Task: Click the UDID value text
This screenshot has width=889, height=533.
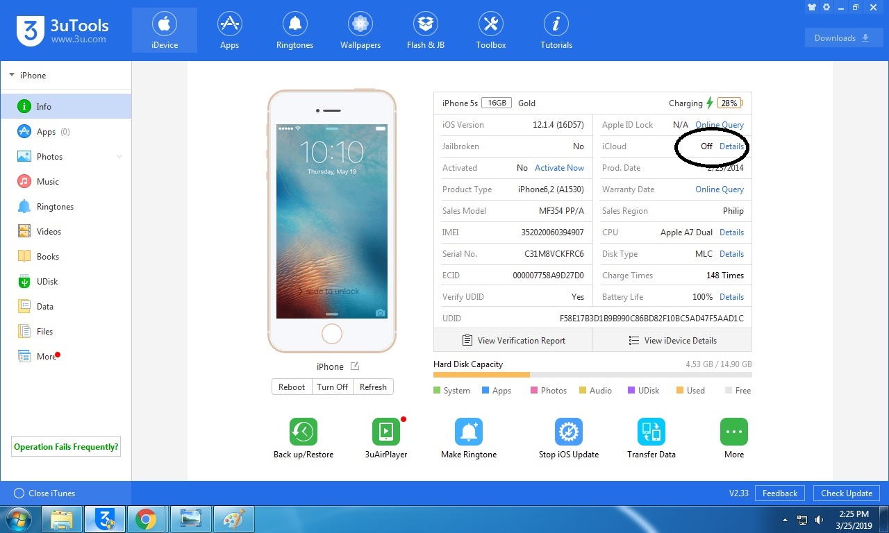Action: (x=651, y=319)
